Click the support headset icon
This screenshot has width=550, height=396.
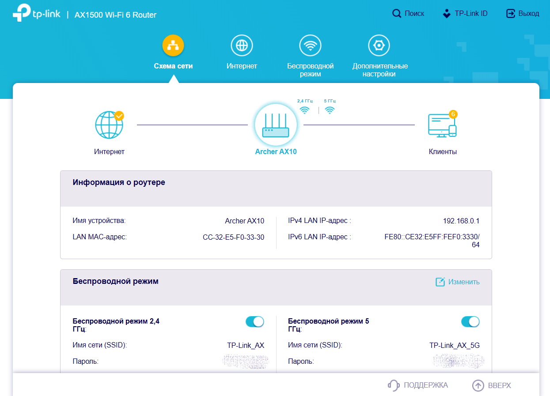(393, 385)
